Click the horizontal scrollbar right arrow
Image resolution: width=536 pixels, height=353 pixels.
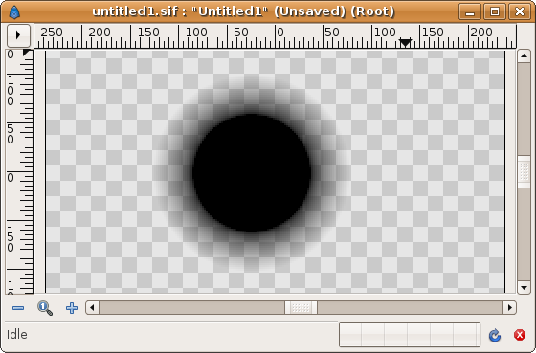509,307
